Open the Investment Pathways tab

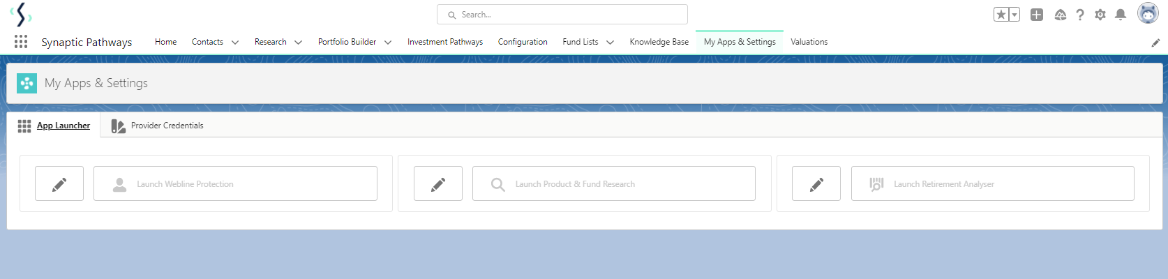pos(445,42)
